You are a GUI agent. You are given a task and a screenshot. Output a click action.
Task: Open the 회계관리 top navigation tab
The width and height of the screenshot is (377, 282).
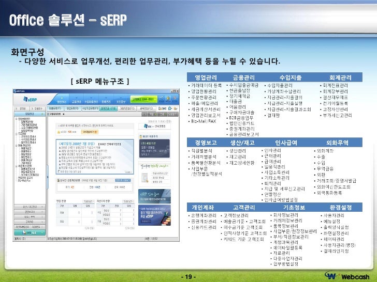(106, 101)
